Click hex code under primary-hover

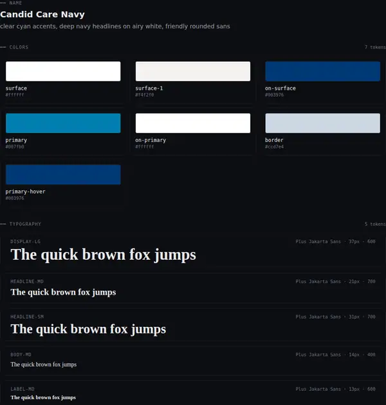tap(15, 199)
